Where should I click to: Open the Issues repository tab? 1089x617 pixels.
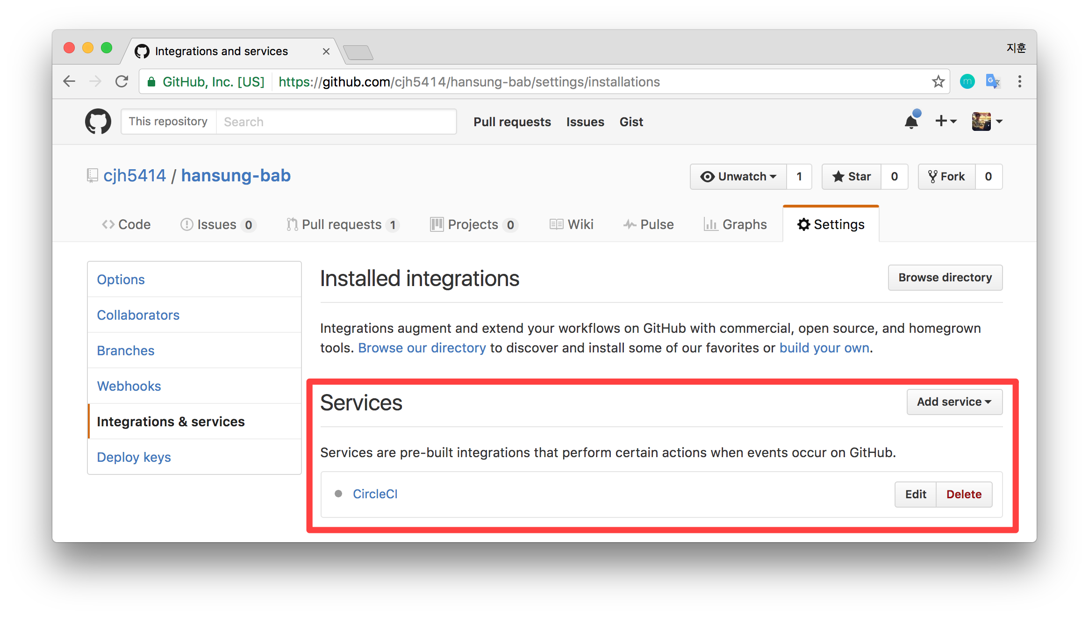click(x=218, y=225)
